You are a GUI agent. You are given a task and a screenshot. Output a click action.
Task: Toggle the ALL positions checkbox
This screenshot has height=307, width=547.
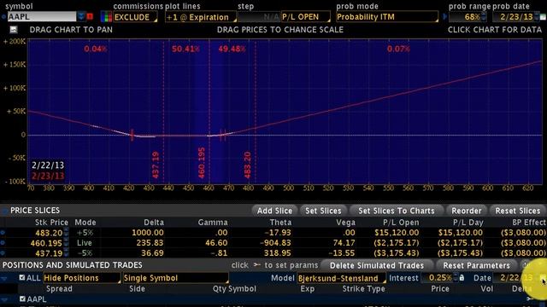(22, 277)
